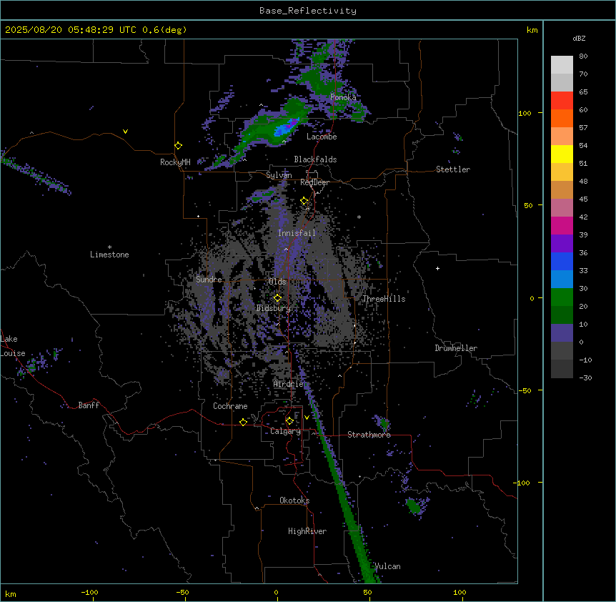The width and height of the screenshot is (616, 602).
Task: Select the Vulcan label
Action: [x=387, y=566]
